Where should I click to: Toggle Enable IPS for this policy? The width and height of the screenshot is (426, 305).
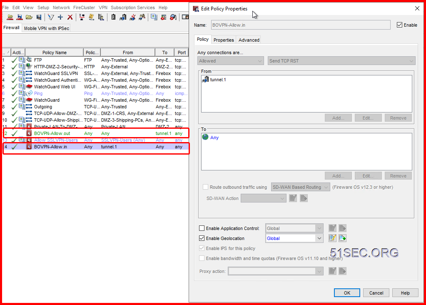[202, 248]
